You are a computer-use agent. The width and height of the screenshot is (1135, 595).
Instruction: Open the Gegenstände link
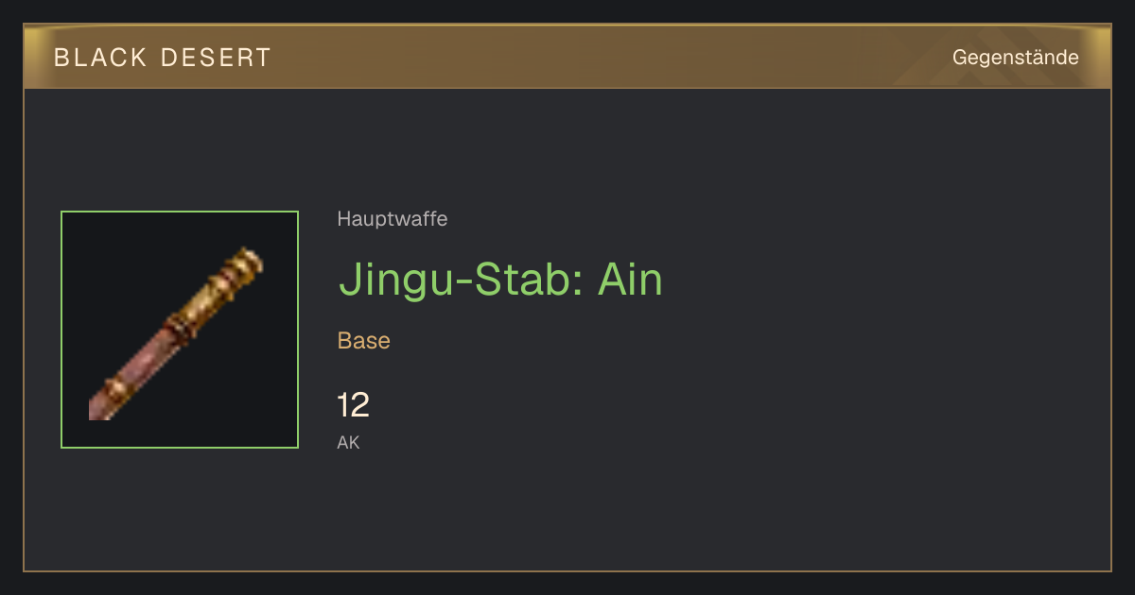[x=1015, y=58]
